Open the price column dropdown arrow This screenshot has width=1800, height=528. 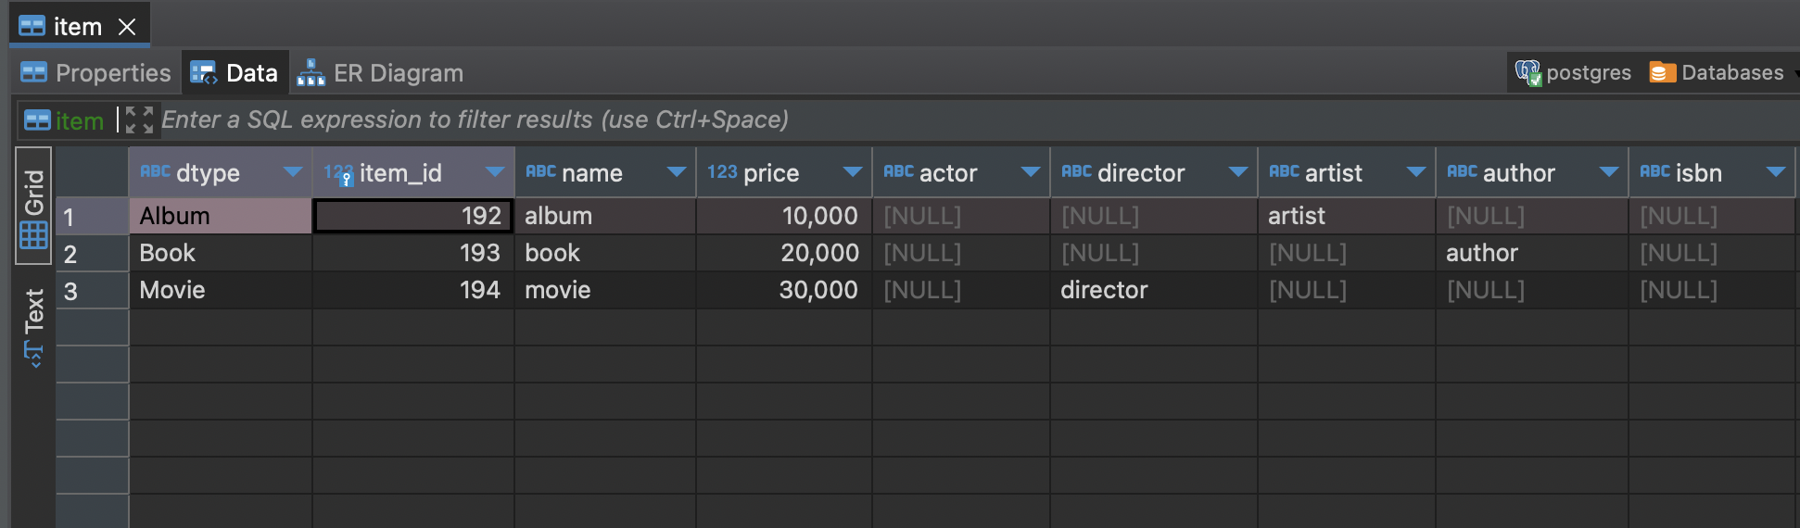point(853,171)
